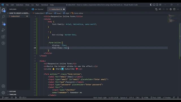Click the Ln 20, Col 28 indicator
This screenshot has width=181, height=102.
tap(113, 97)
